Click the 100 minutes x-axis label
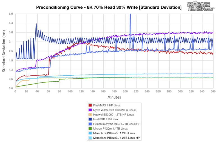Viewport: 219px width, 145px height. [70, 91]
